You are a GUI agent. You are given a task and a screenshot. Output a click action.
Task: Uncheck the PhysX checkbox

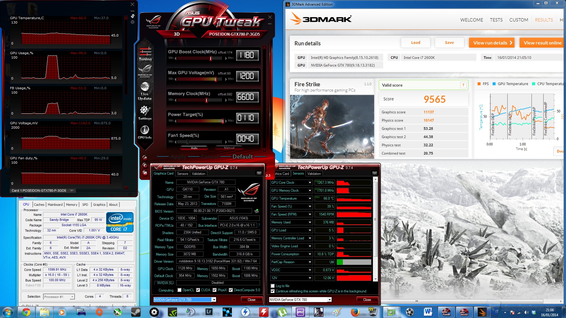215,290
